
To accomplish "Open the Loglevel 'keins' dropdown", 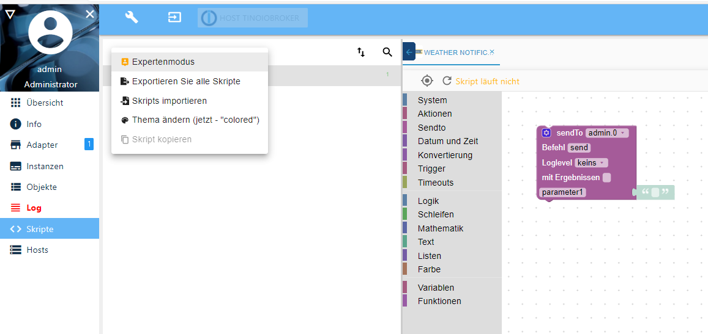I will coord(591,162).
